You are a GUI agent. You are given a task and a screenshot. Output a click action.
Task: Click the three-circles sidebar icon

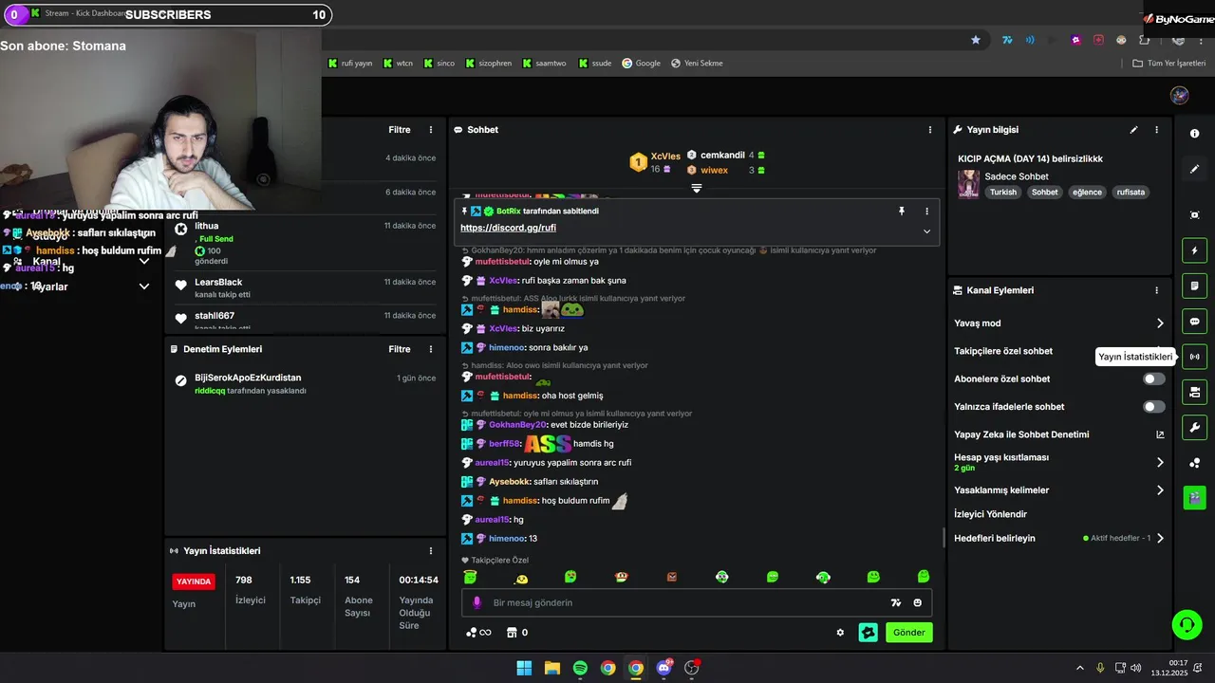pyautogui.click(x=1194, y=462)
